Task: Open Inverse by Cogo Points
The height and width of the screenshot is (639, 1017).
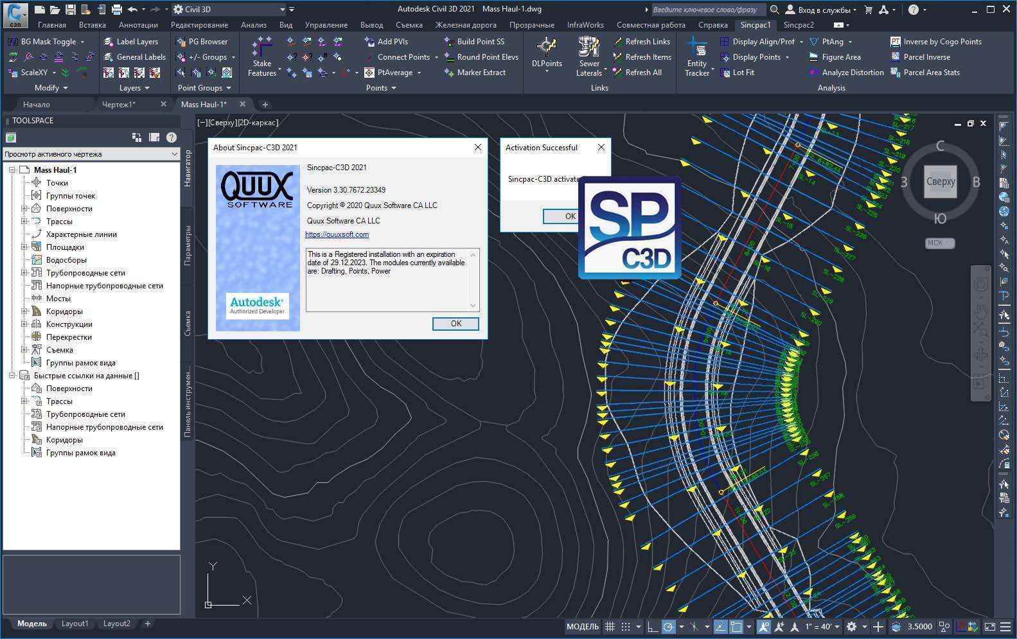Action: click(x=936, y=41)
